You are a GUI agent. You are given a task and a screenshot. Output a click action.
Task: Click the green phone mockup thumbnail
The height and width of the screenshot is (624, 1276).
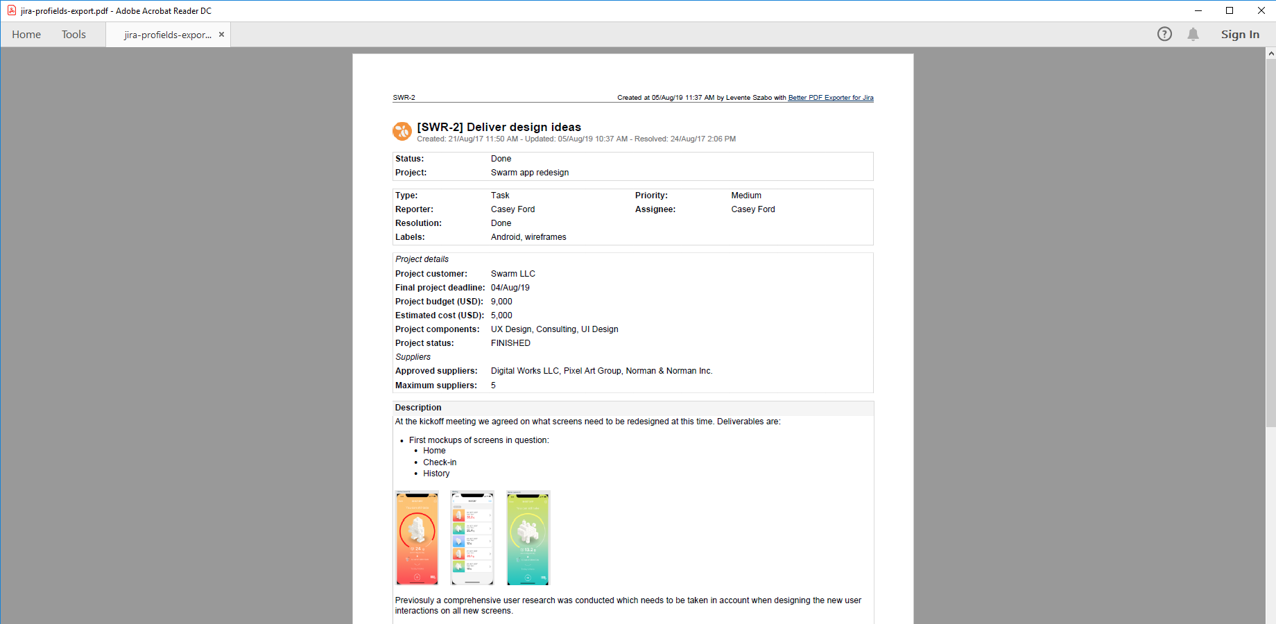tap(528, 538)
